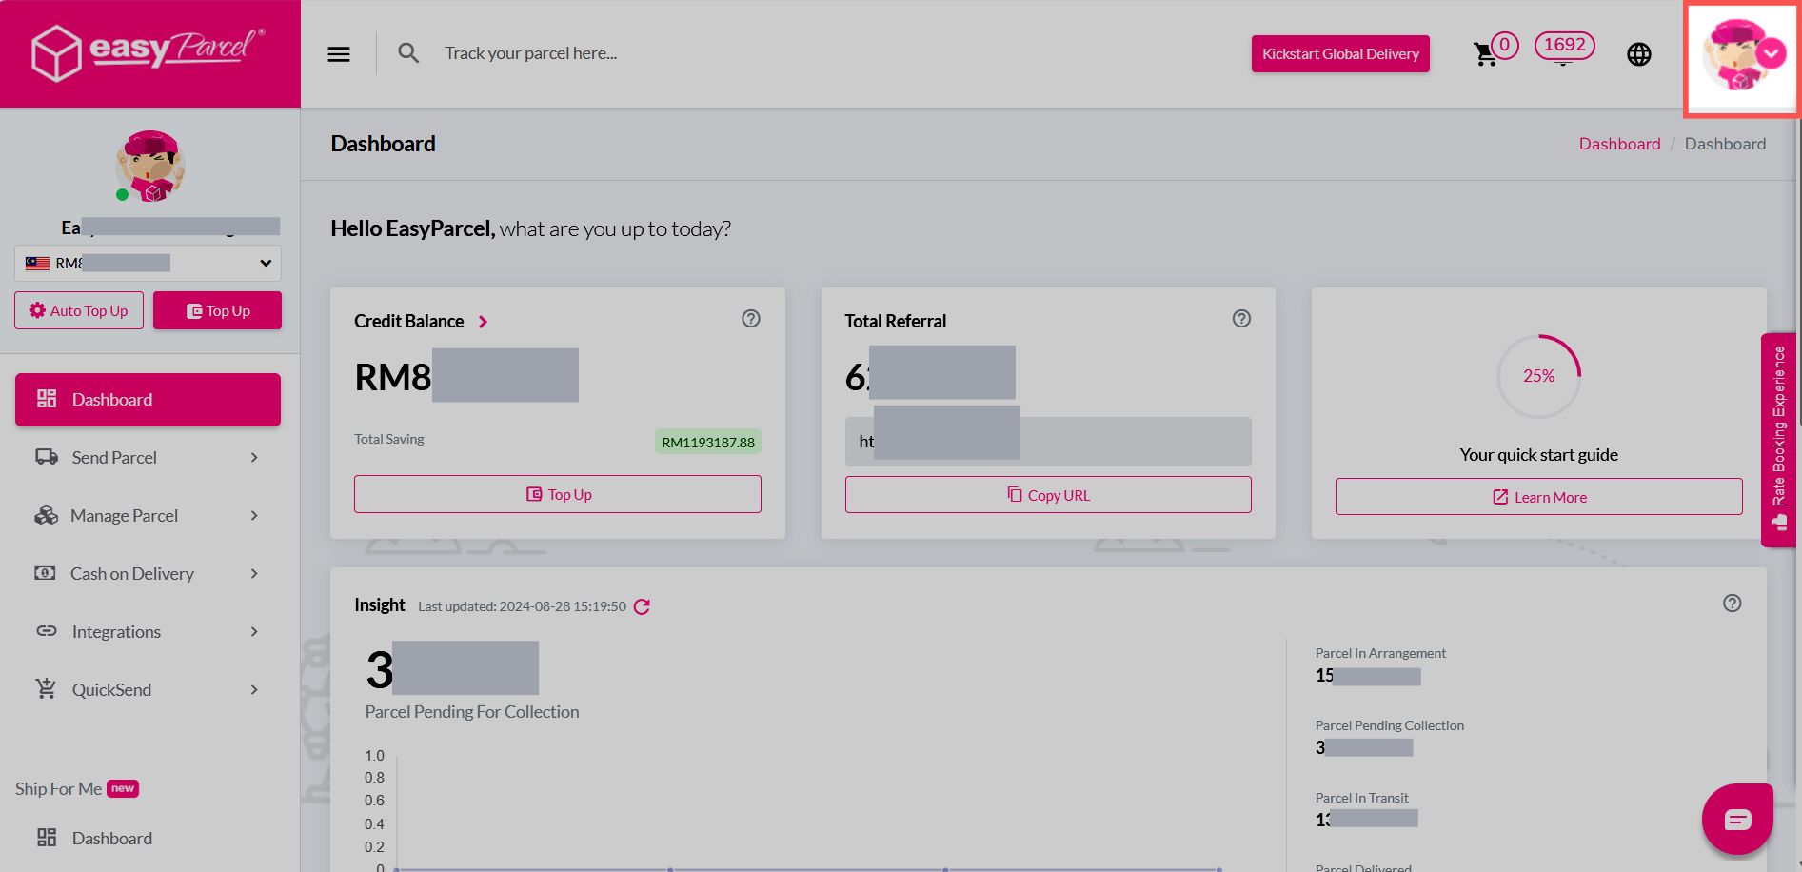
Task: Click the RM1193187.88 total saving badge
Action: pos(707,442)
